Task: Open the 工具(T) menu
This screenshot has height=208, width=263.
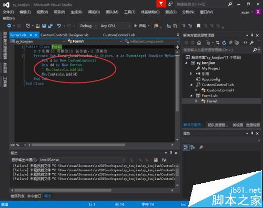Action: pos(130,12)
